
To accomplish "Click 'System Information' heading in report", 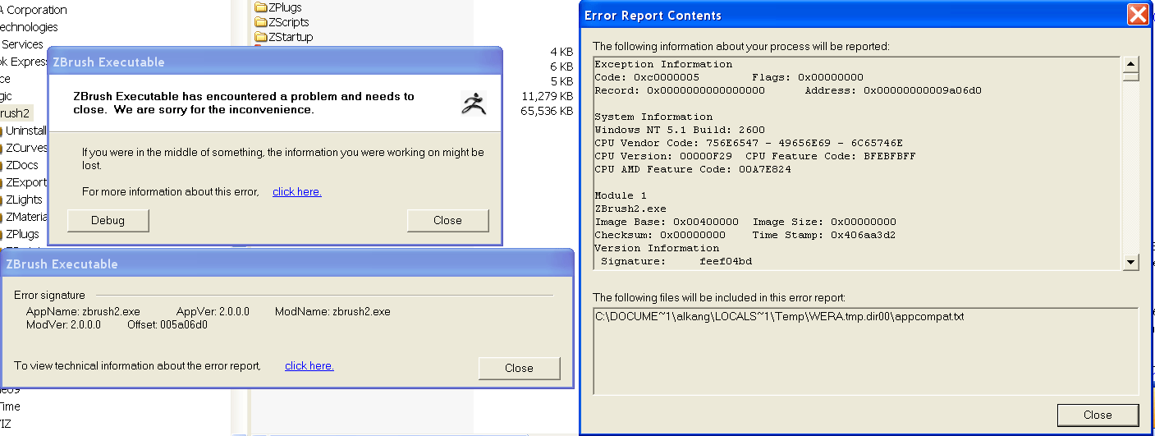I will coord(653,117).
